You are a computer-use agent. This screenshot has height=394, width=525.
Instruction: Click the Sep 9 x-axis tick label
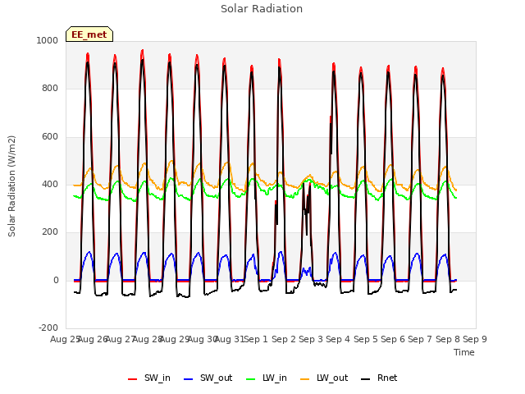point(475,339)
